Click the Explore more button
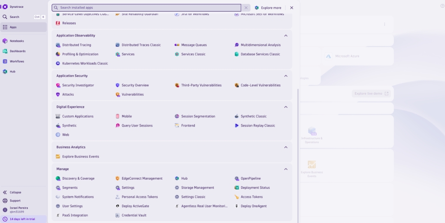 tap(268, 8)
